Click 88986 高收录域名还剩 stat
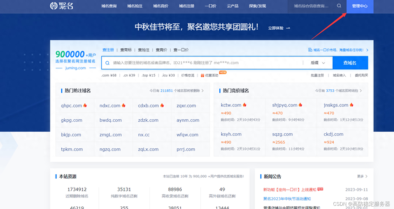Image resolution: width=394 pixels, height=209 pixels. [x=175, y=192]
